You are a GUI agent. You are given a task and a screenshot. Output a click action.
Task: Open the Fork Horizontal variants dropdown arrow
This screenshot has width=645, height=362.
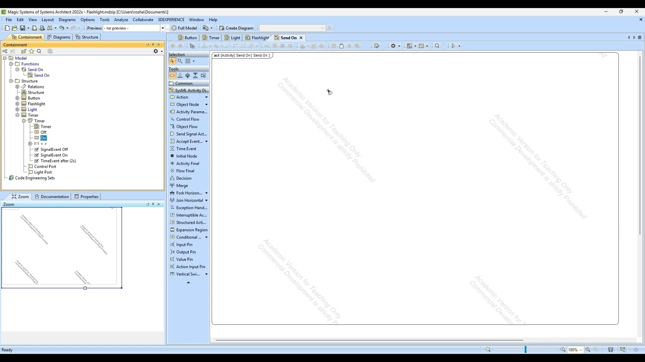point(206,193)
